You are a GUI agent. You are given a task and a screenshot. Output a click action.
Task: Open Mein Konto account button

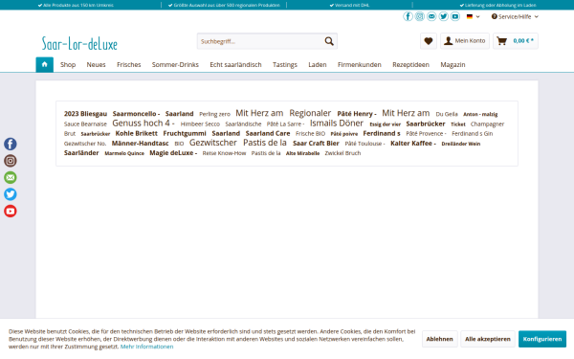pos(465,41)
